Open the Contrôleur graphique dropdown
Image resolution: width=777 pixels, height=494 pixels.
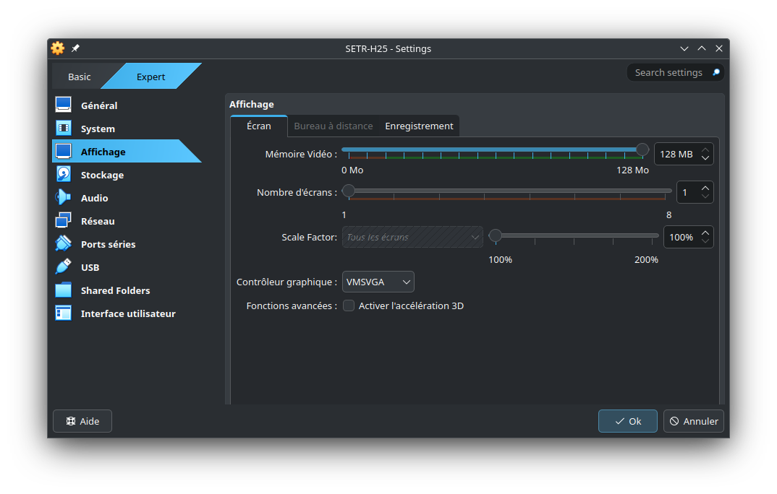[378, 282]
